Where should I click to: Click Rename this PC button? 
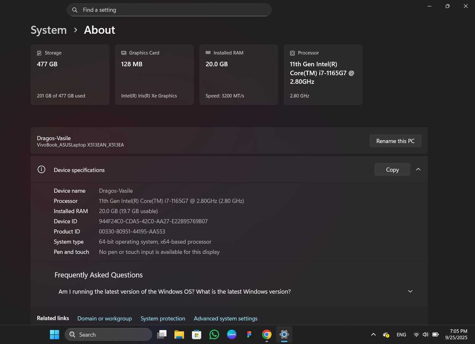tap(395, 141)
